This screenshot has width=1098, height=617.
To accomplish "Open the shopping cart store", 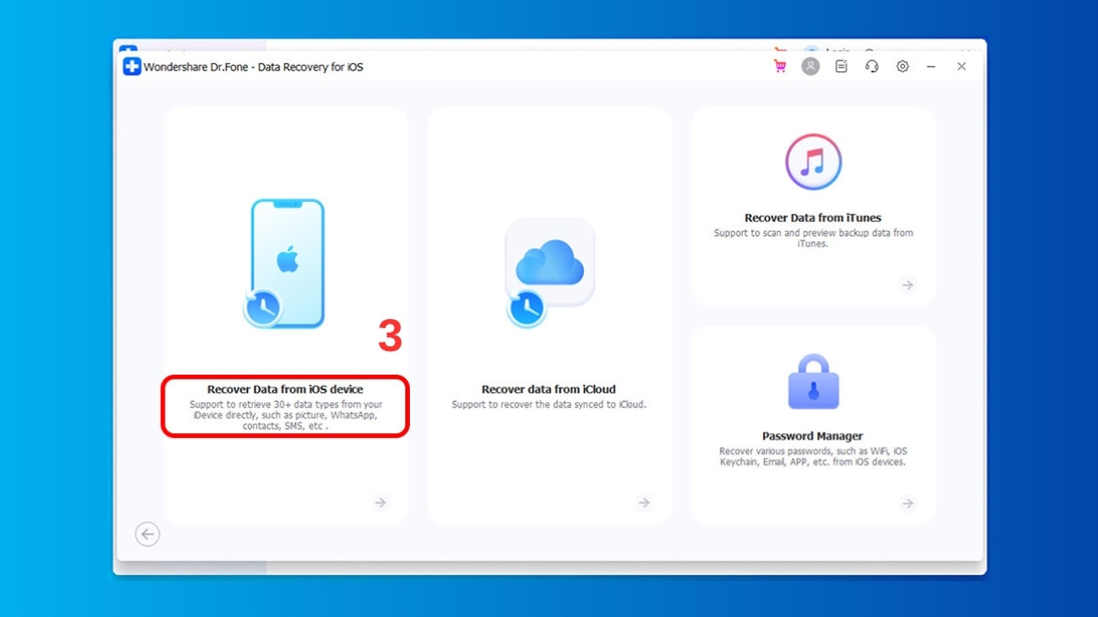I will 780,66.
